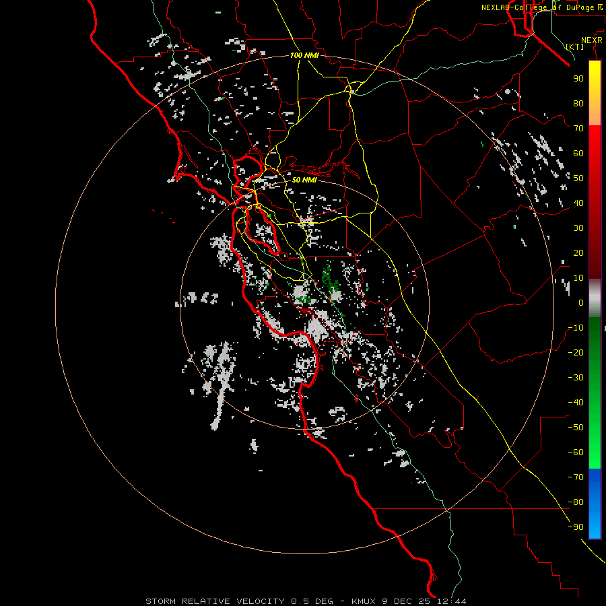Click the -30 value on the velocity scale
606x606 pixels.
576,378
